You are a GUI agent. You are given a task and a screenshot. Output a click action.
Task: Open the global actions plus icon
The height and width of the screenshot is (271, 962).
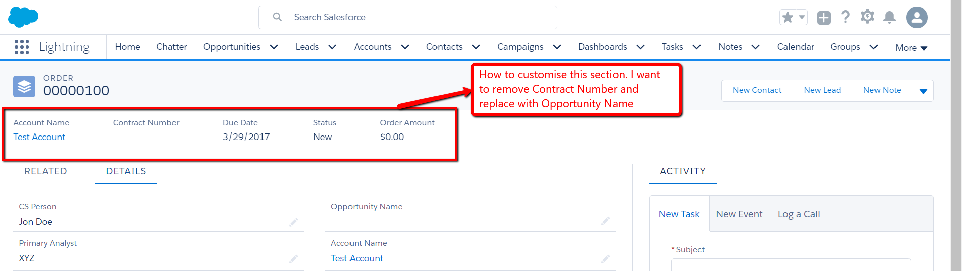pos(824,18)
